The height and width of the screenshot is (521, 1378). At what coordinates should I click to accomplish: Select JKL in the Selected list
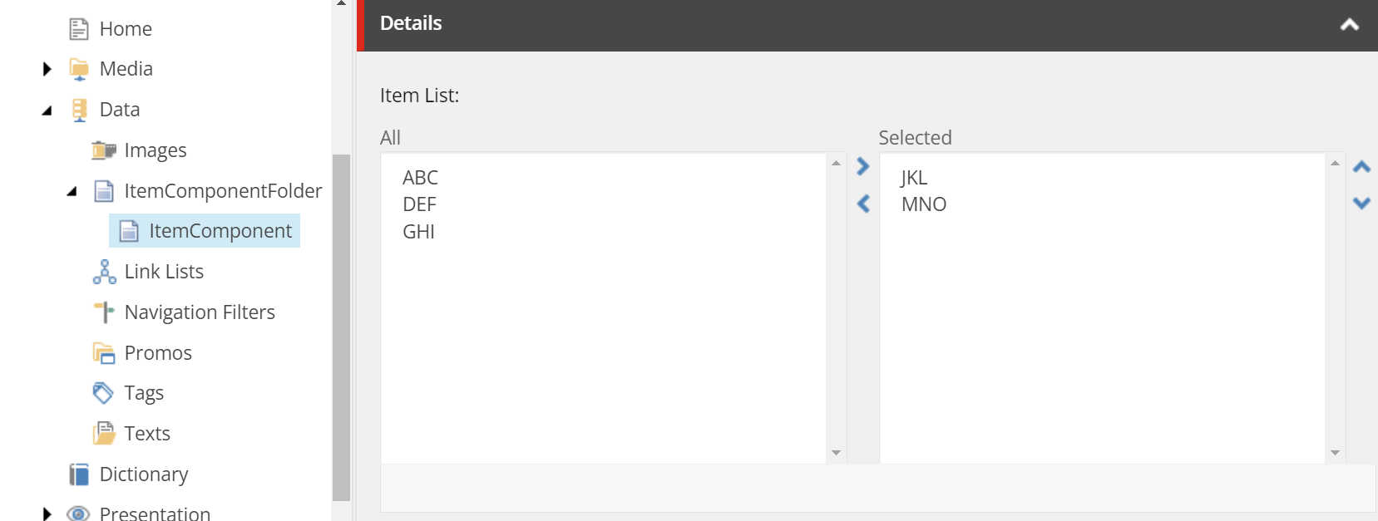[x=913, y=178]
